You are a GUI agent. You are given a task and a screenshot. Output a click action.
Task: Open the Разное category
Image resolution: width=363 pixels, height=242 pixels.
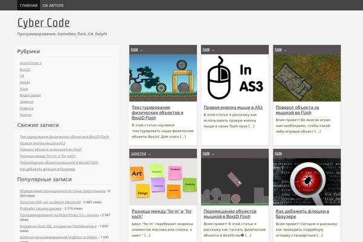[x=25, y=114]
